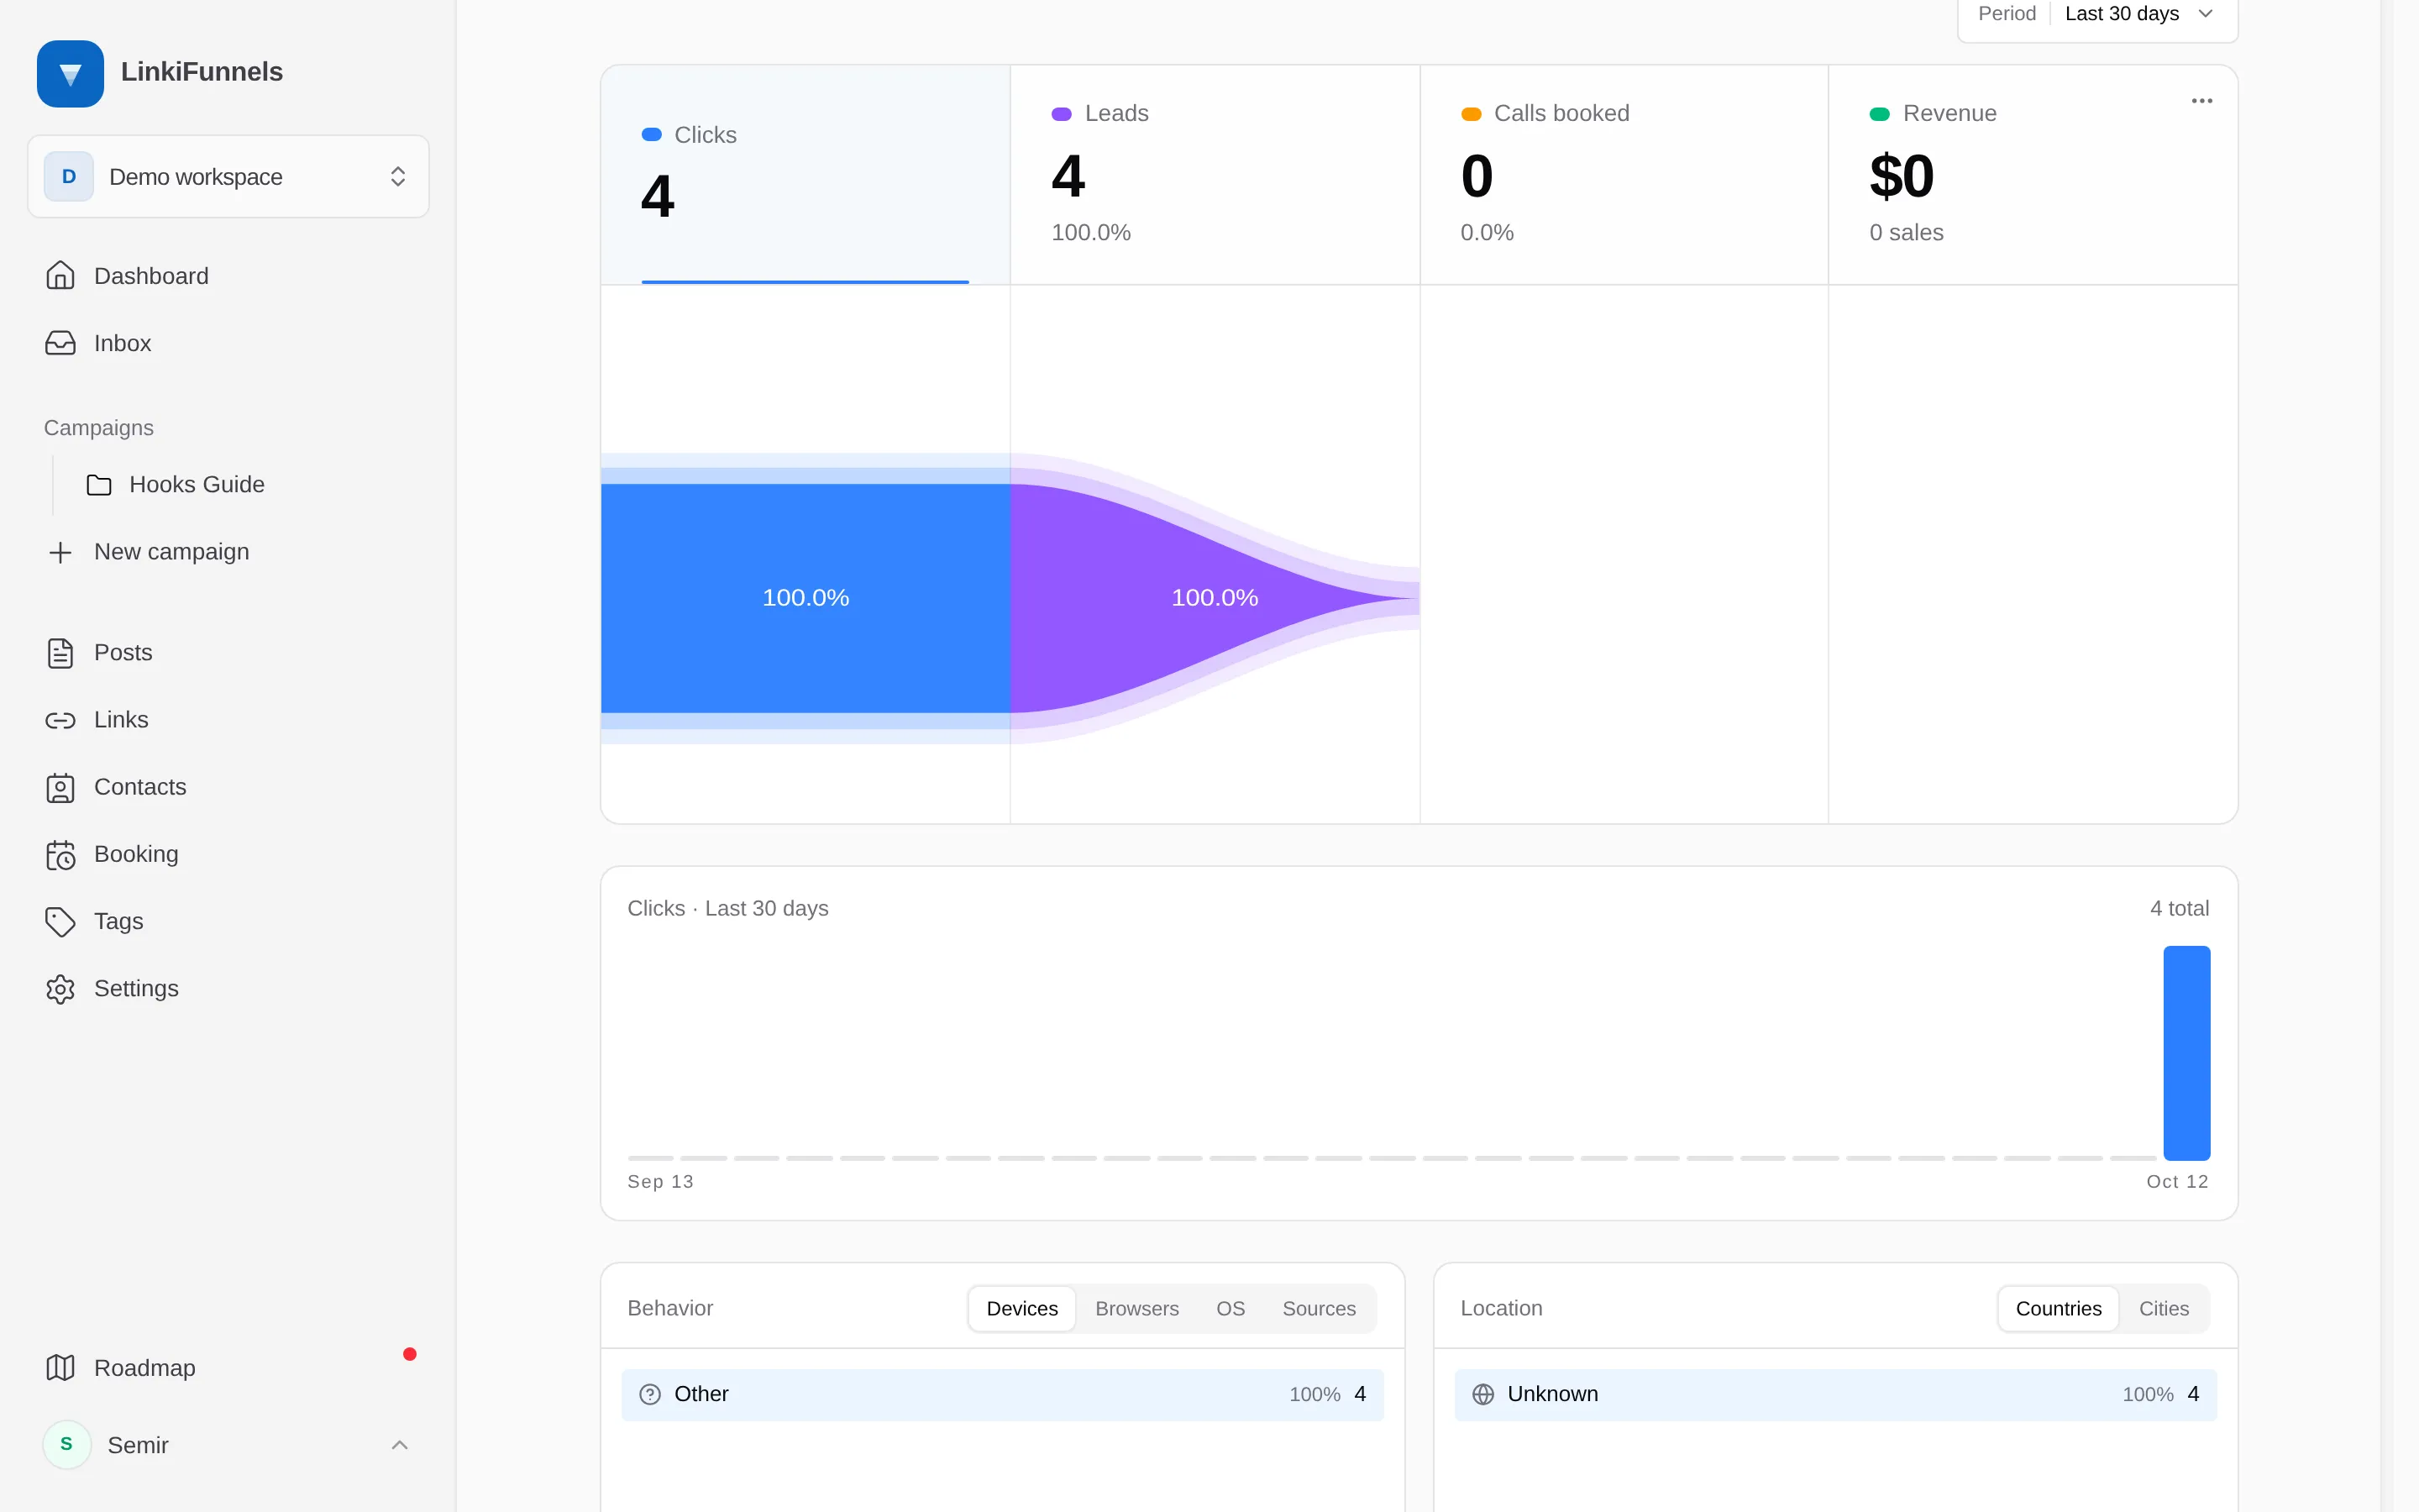Open Posts via its document icon
This screenshot has height=1512, width=2419.
(60, 653)
